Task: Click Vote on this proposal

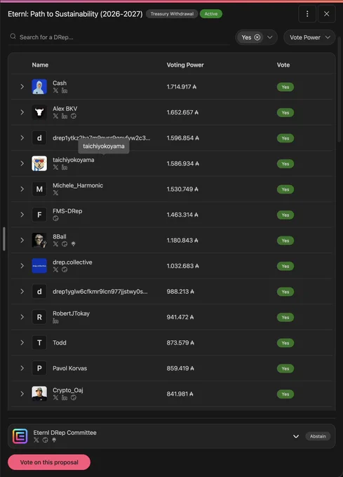Action: (x=49, y=462)
